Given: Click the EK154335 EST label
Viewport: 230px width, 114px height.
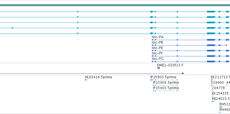Looking at the screenshot, I should tap(221, 93).
